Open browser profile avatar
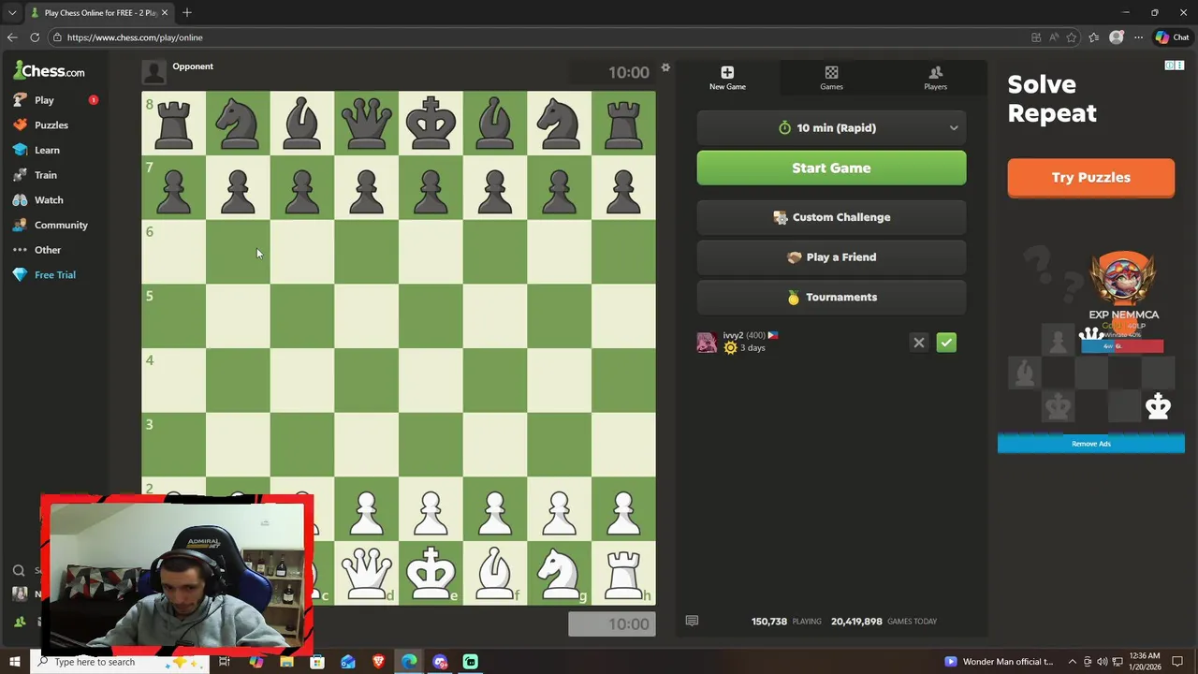Image resolution: width=1198 pixels, height=674 pixels. coord(1116,37)
